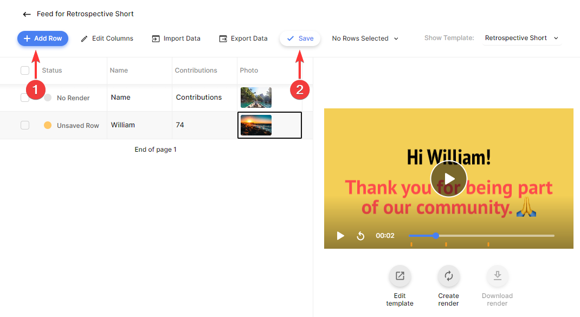Click the Create render refresh icon
The width and height of the screenshot is (580, 317).
tap(448, 276)
